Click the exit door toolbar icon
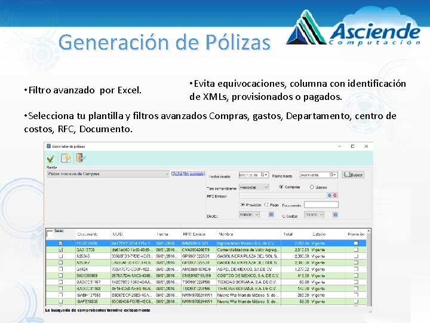Image resolution: width=430 pixels, height=323 pixels. (x=81, y=158)
